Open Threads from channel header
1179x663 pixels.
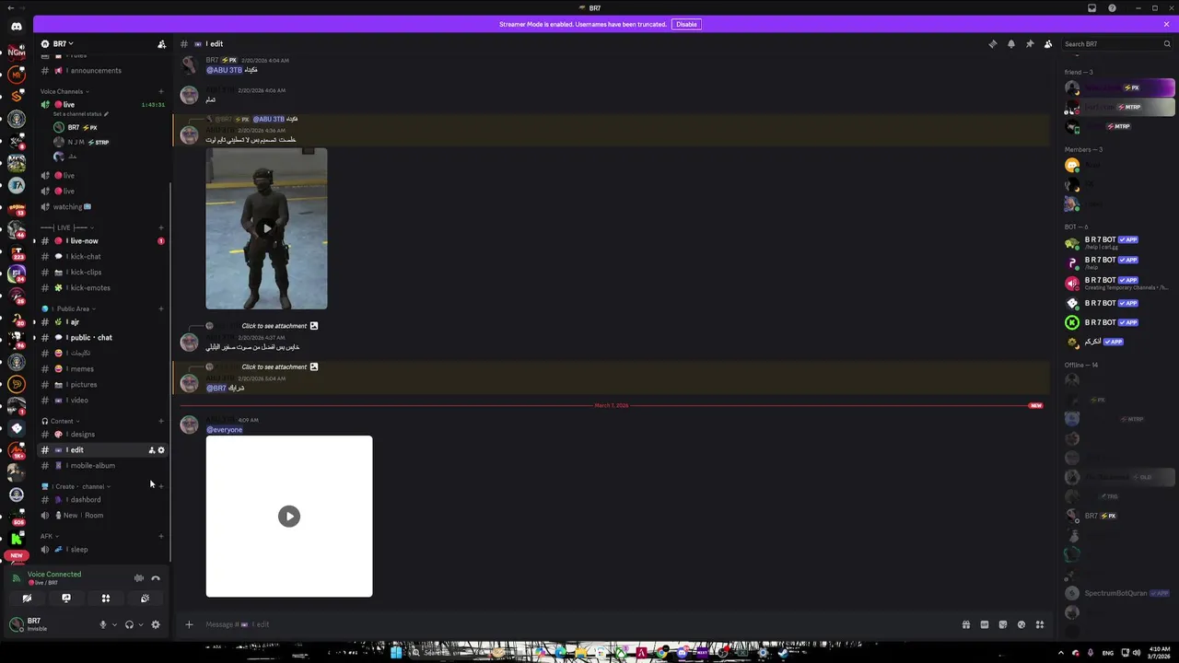point(992,44)
